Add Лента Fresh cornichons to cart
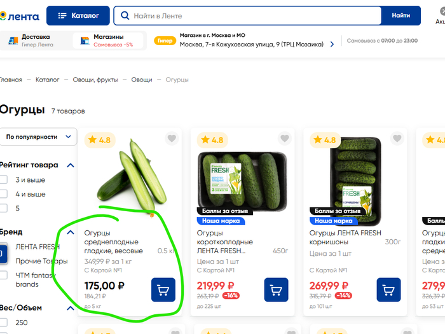 [x=388, y=290]
